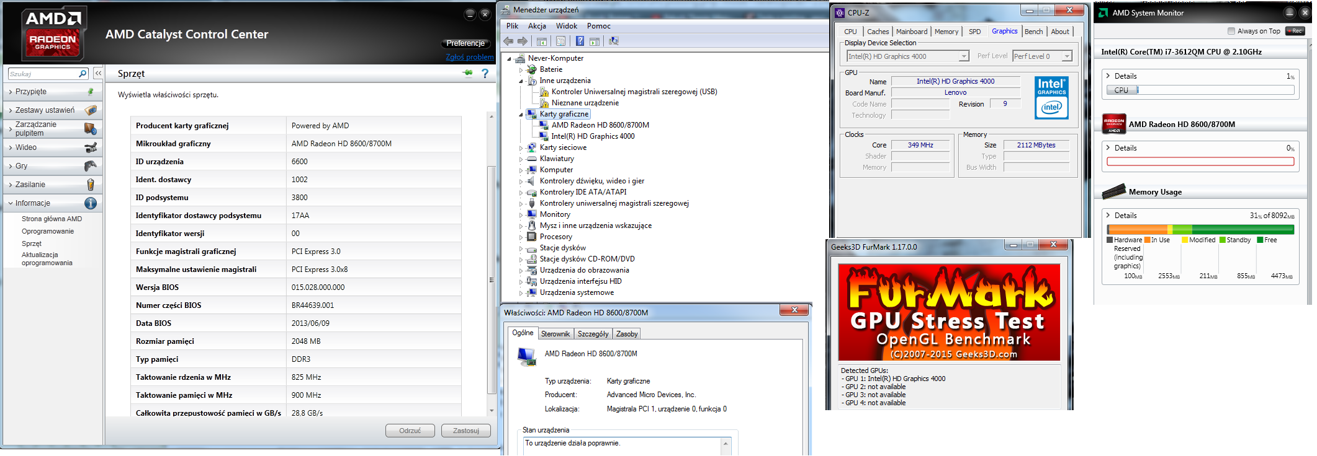Open the Akcja menu
Viewport: 1317px width, 456px height.
coord(537,26)
